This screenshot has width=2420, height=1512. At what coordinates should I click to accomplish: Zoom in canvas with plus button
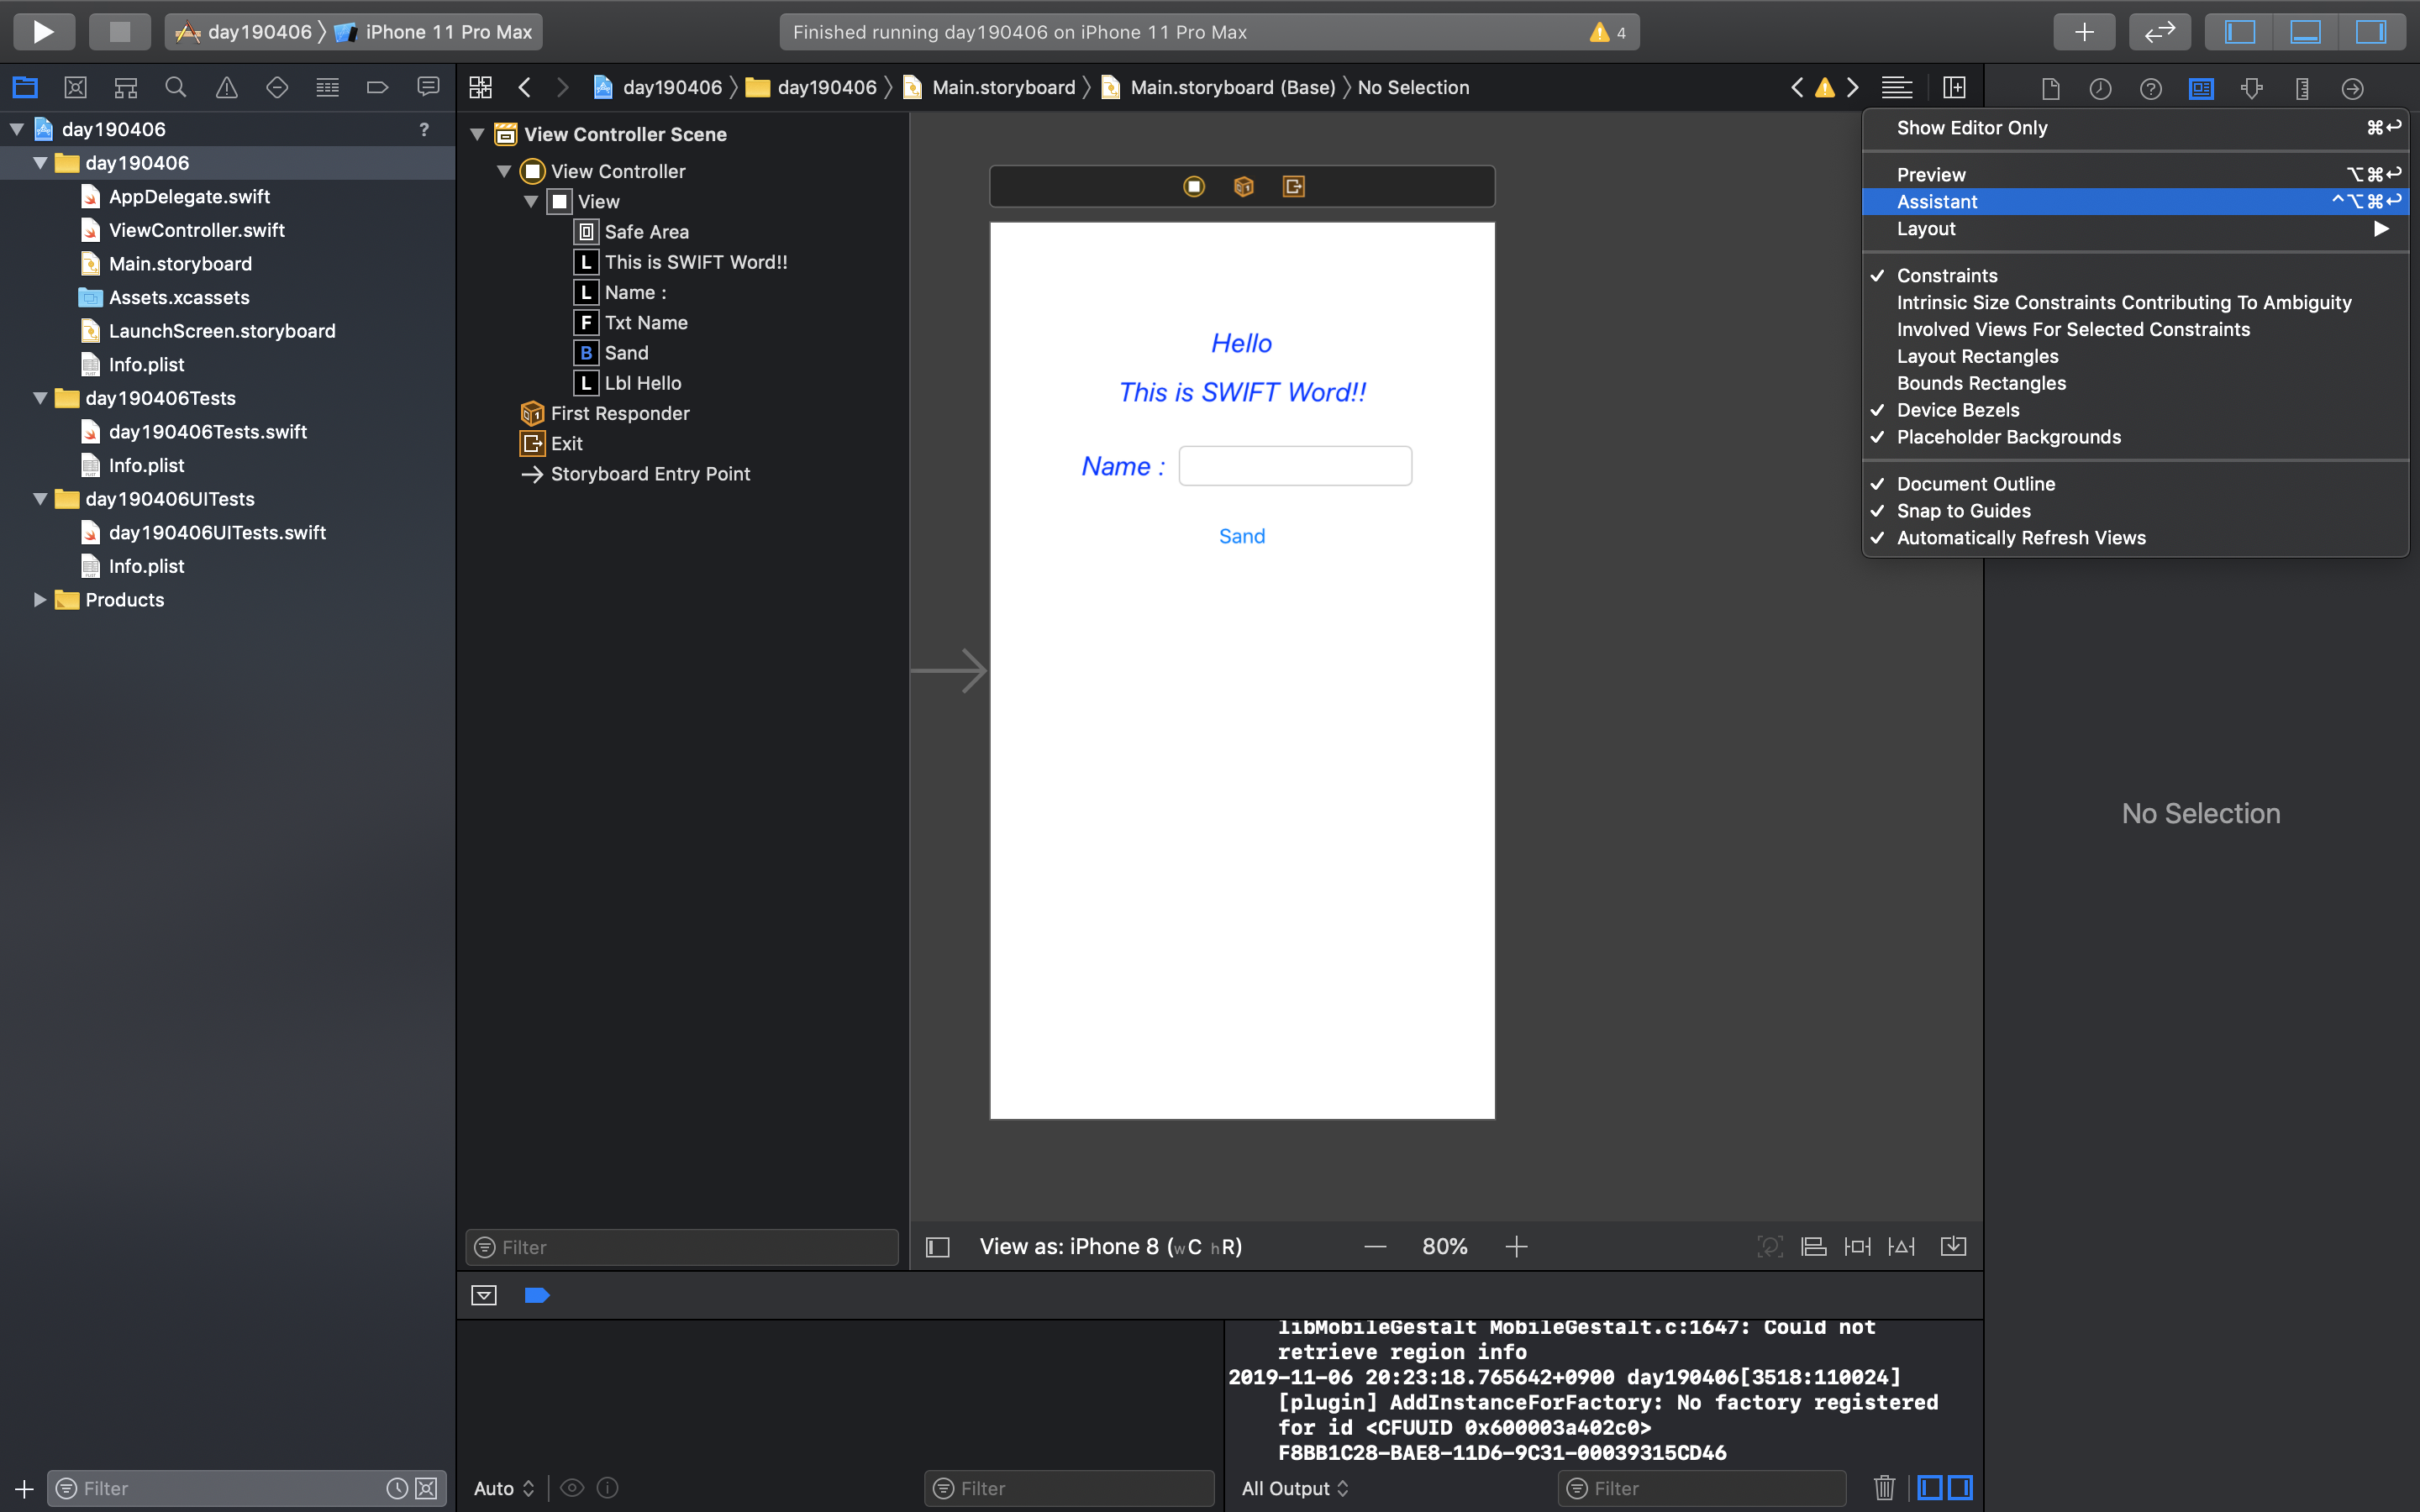pos(1516,1247)
